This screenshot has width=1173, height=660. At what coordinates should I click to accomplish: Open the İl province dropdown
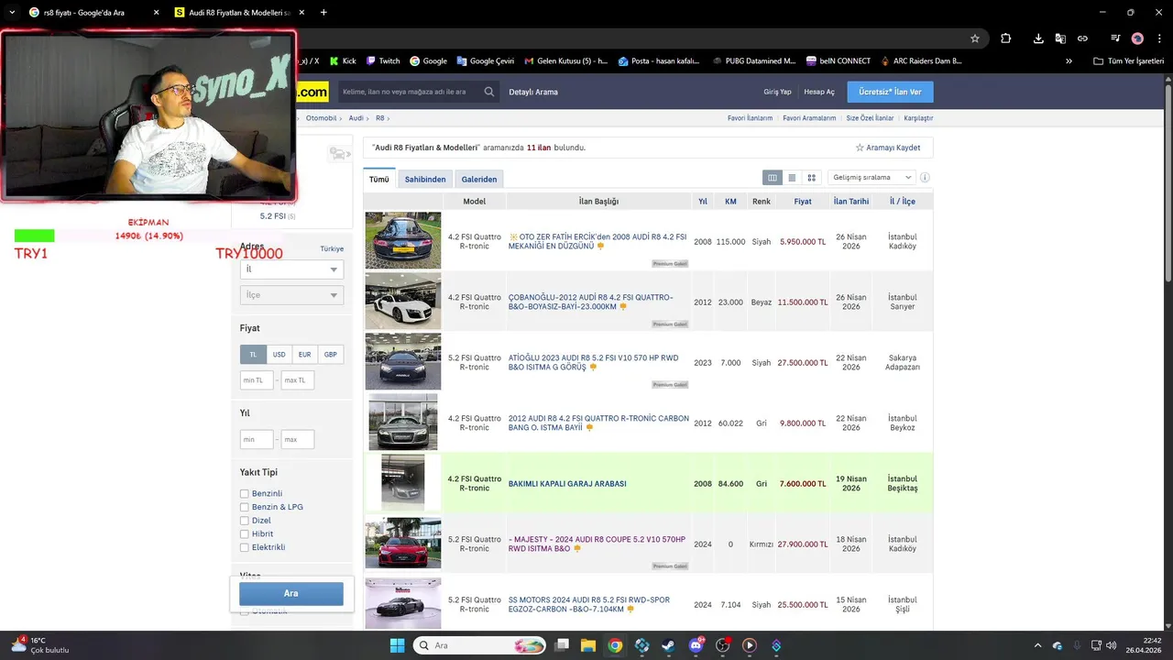(x=291, y=269)
